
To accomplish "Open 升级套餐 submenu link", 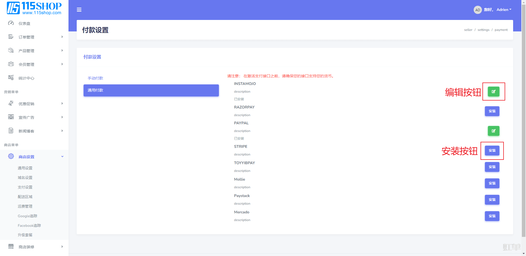I will tap(25, 235).
